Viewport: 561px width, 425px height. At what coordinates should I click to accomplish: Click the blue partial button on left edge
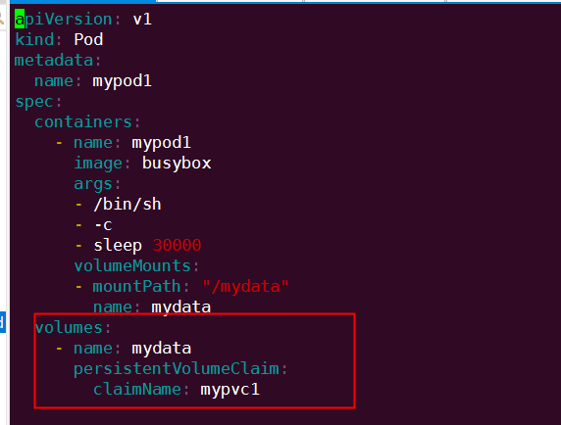tap(3, 322)
